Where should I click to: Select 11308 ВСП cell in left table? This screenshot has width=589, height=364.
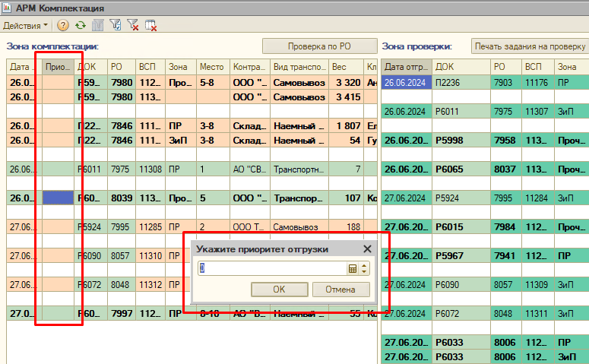(150, 169)
